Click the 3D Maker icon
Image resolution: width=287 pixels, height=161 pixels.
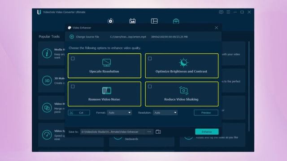(x=47, y=80)
